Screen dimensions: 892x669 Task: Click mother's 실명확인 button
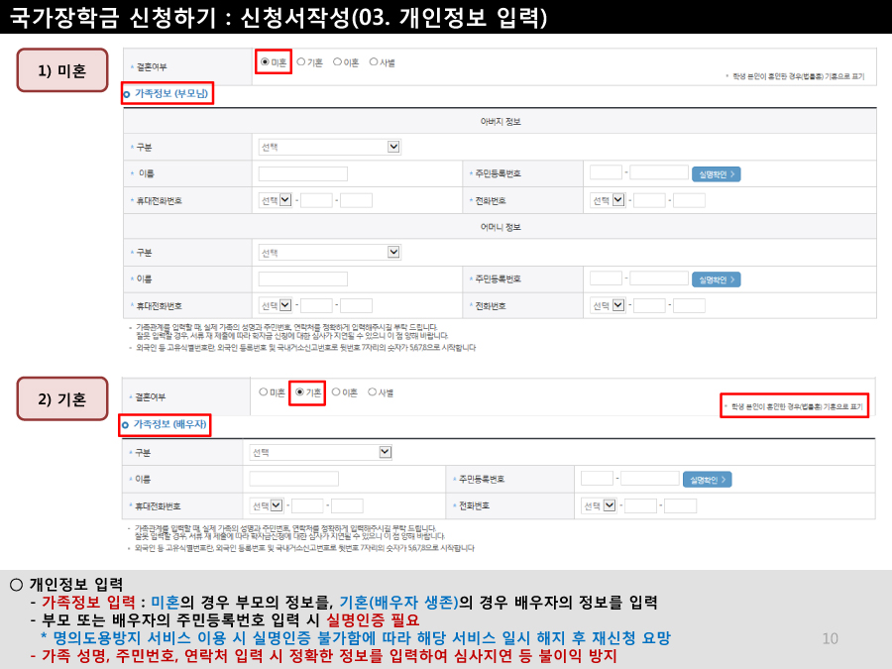(717, 279)
